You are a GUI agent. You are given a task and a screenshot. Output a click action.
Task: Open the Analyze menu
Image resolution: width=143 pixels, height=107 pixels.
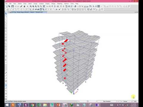click(41, 4)
